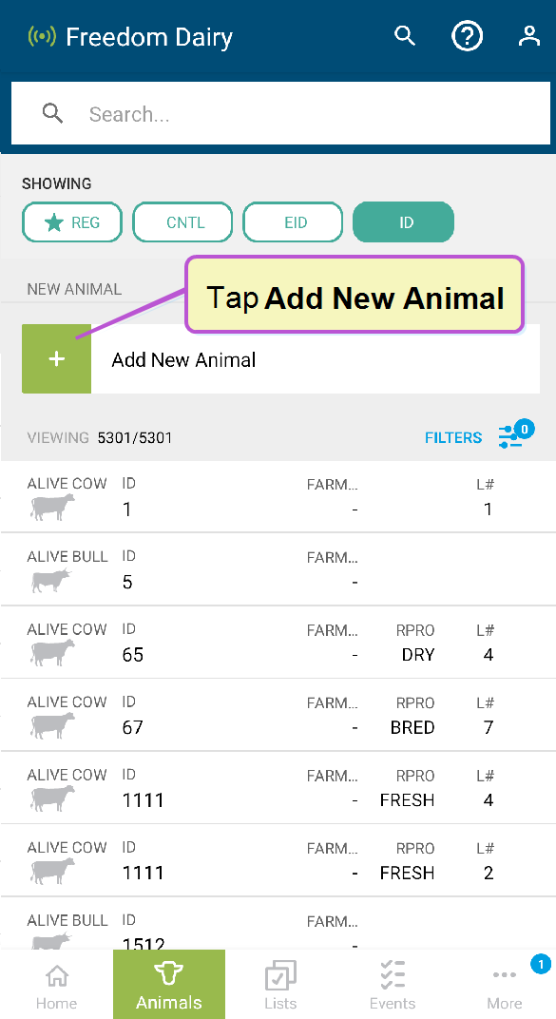Open Events checklist icon

(x=393, y=975)
